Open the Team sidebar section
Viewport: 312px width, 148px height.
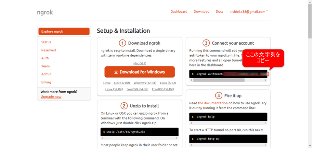pyautogui.click(x=45, y=66)
